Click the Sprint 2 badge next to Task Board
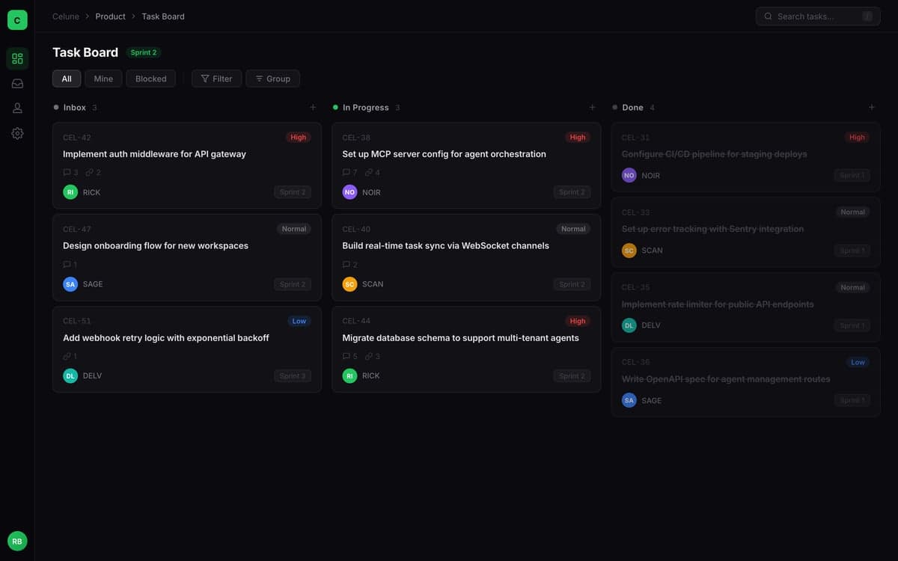 pos(142,52)
